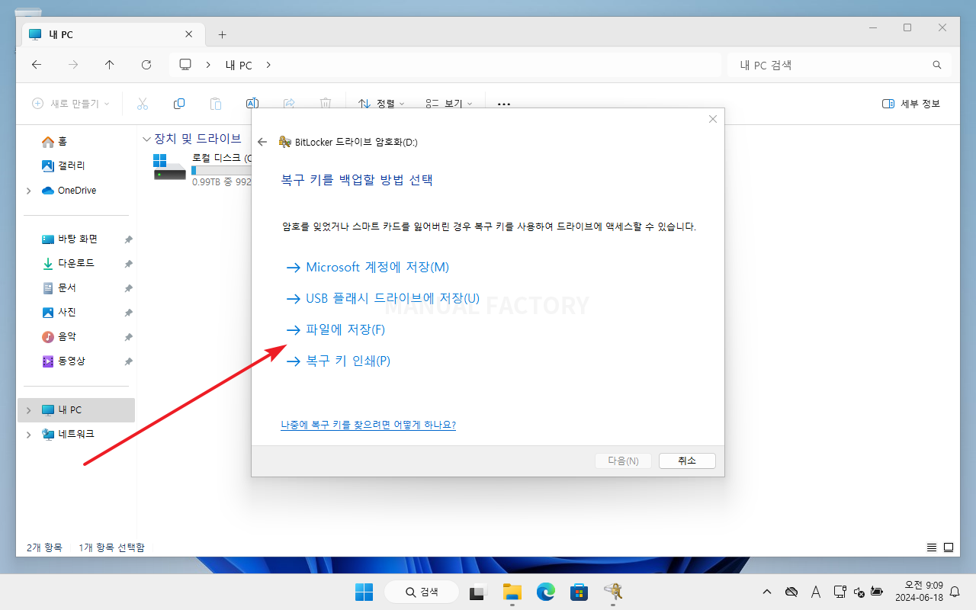
Task: Choose 파일에 저장(F) option
Action: (x=335, y=329)
